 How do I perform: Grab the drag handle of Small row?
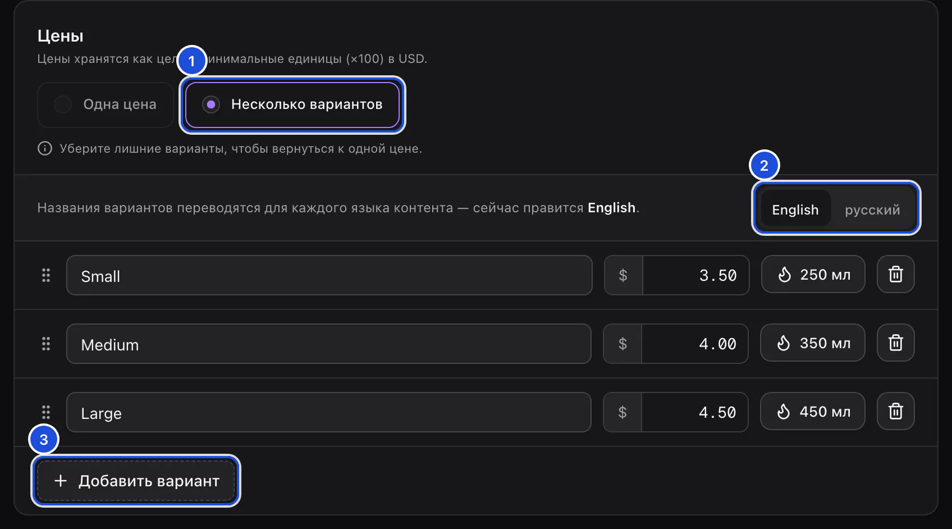coord(46,275)
